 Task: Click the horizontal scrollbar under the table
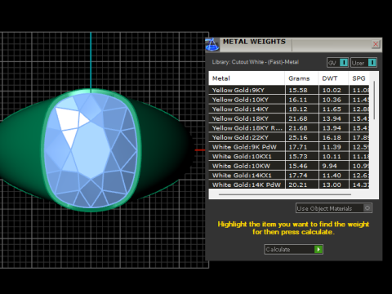(x=285, y=194)
